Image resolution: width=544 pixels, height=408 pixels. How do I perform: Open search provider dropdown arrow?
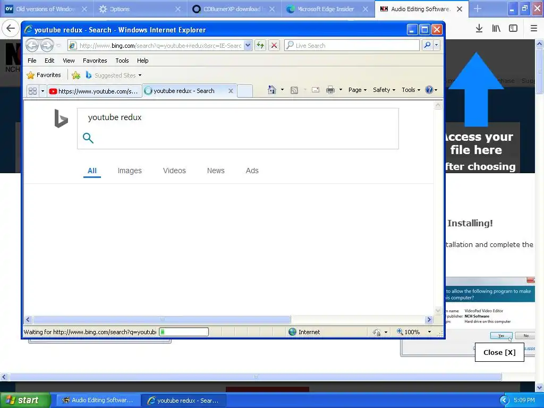click(x=437, y=45)
